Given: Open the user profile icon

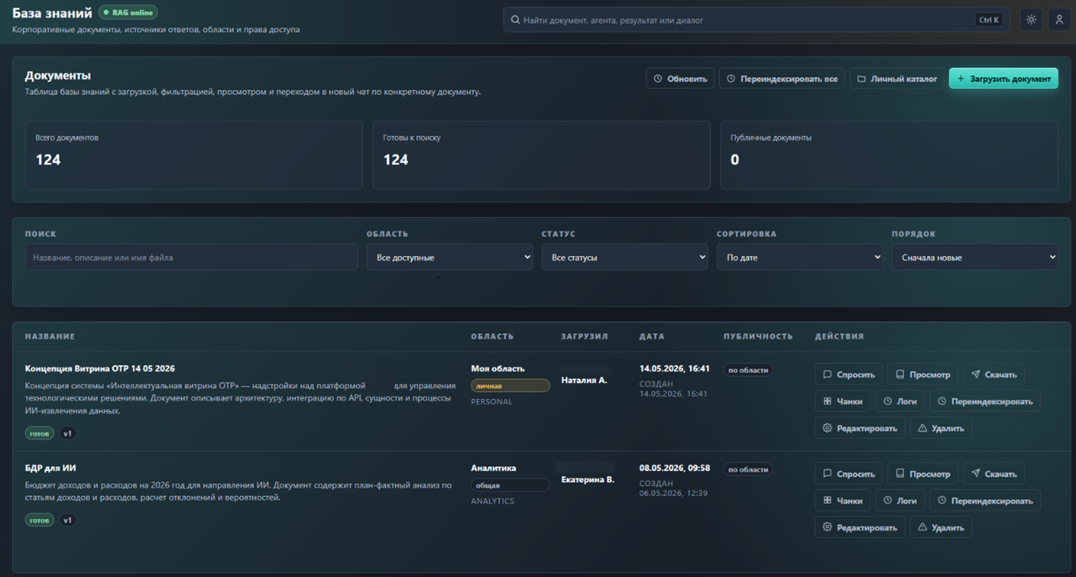Looking at the screenshot, I should point(1059,20).
